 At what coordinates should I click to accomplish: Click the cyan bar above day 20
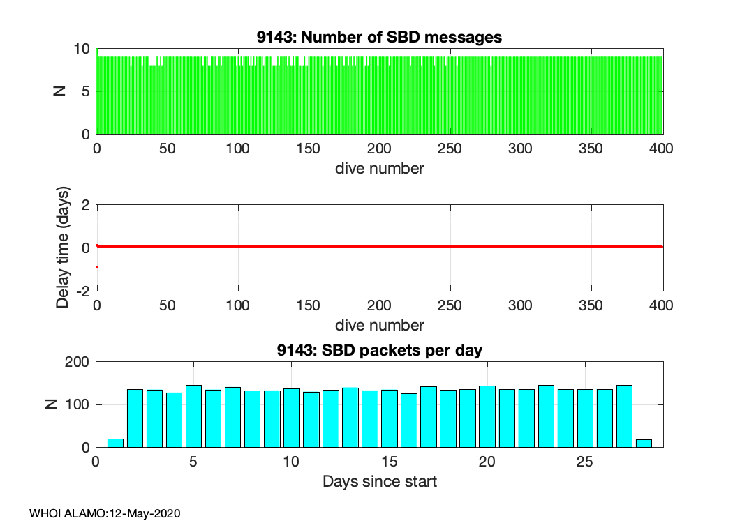pos(487,416)
